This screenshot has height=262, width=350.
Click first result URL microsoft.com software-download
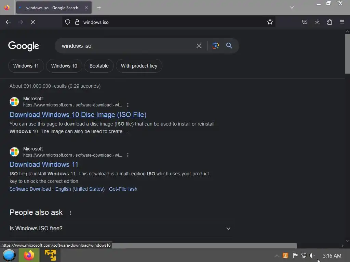pyautogui.click(x=72, y=105)
